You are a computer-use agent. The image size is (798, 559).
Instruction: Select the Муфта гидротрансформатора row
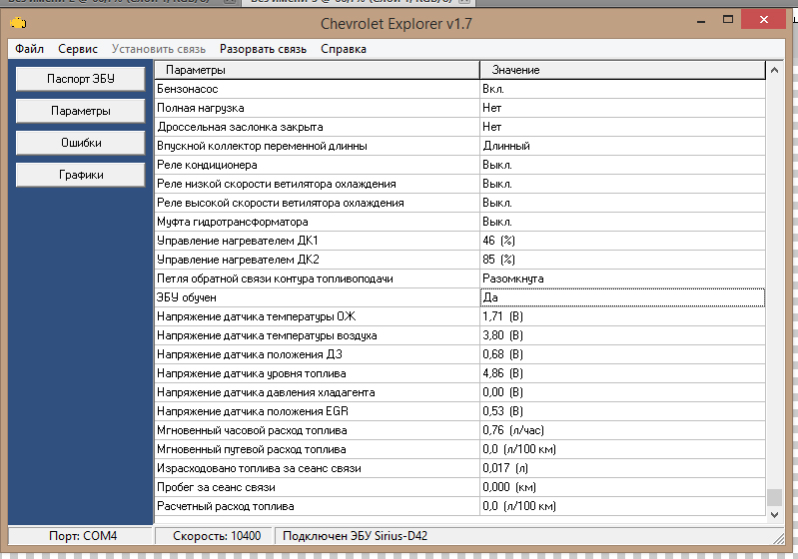[x=459, y=222]
